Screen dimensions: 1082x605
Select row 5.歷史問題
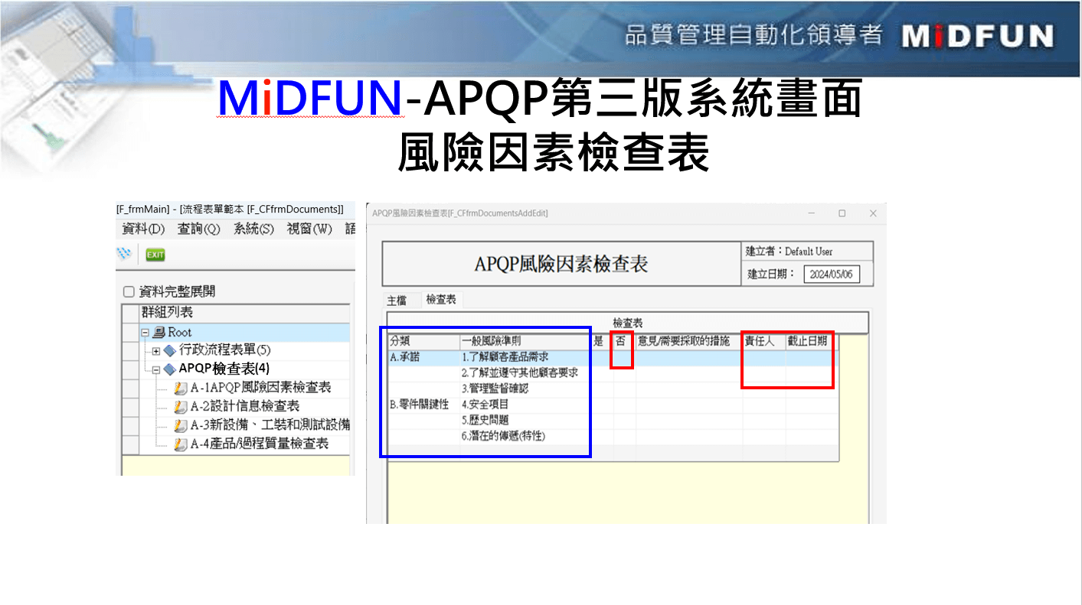tap(485, 421)
